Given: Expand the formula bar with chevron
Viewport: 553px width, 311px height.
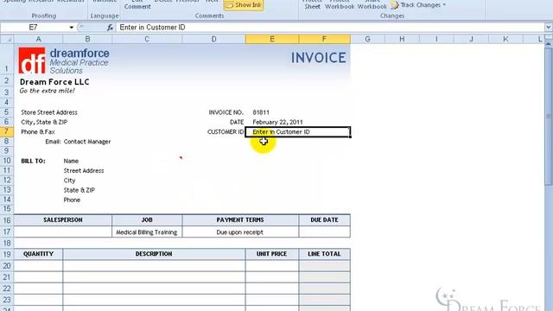Looking at the screenshot, I should [549, 28].
